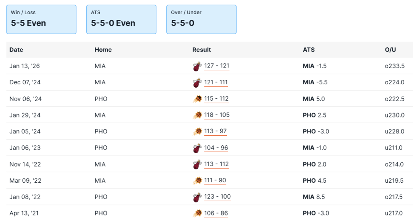The image size is (413, 220).
Task: Click the Suns logo beside 111 - 90
Action: [x=197, y=181]
